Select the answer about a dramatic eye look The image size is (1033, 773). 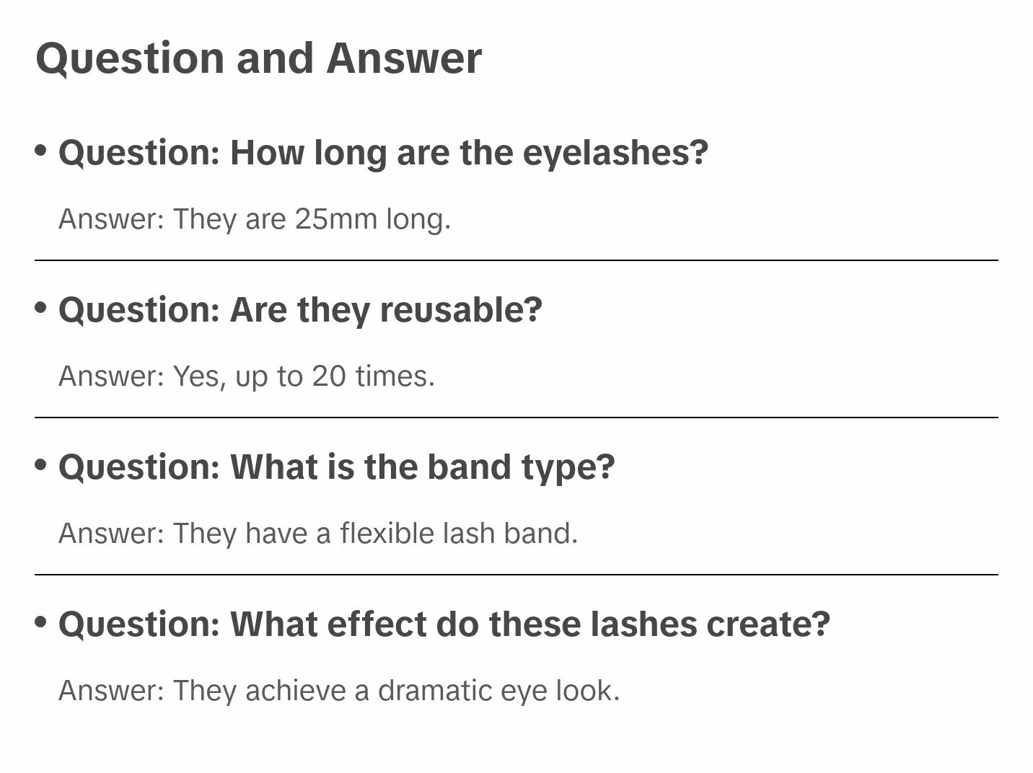click(339, 691)
